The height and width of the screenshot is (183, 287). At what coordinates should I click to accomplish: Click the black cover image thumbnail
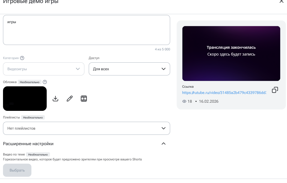[x=25, y=99]
